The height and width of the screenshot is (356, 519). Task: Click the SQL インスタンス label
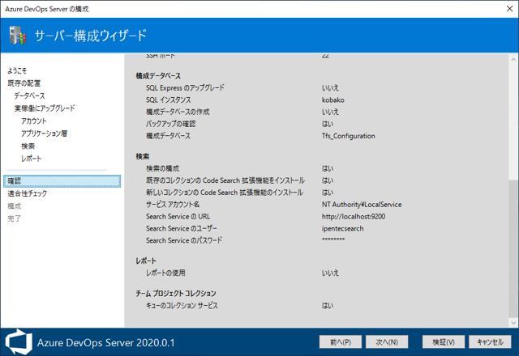tap(169, 100)
